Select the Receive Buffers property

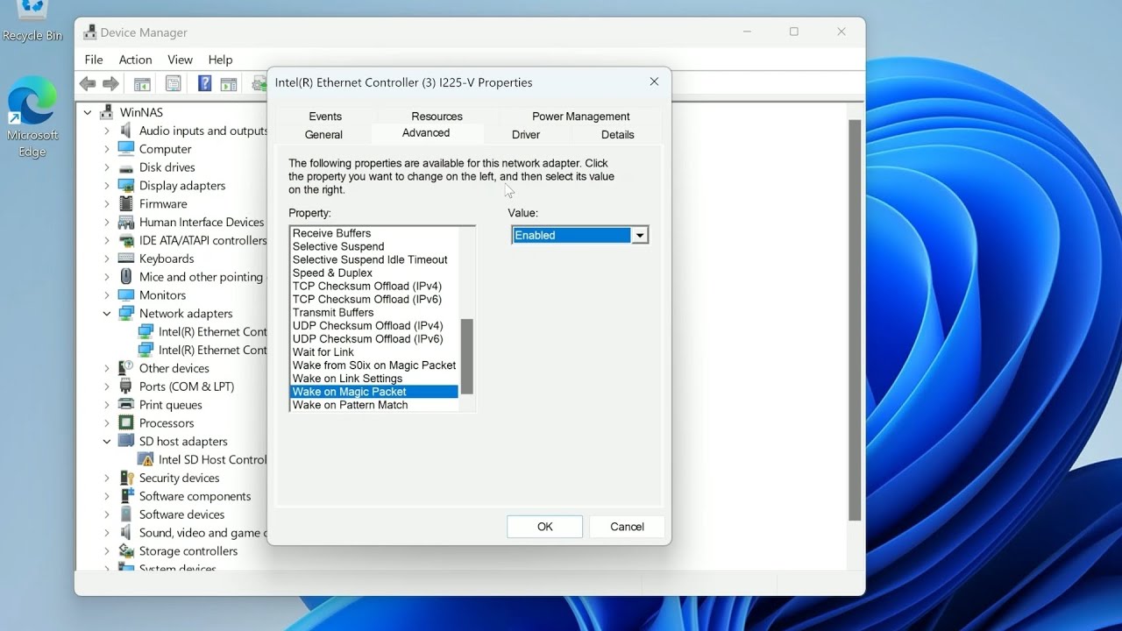[x=331, y=233]
